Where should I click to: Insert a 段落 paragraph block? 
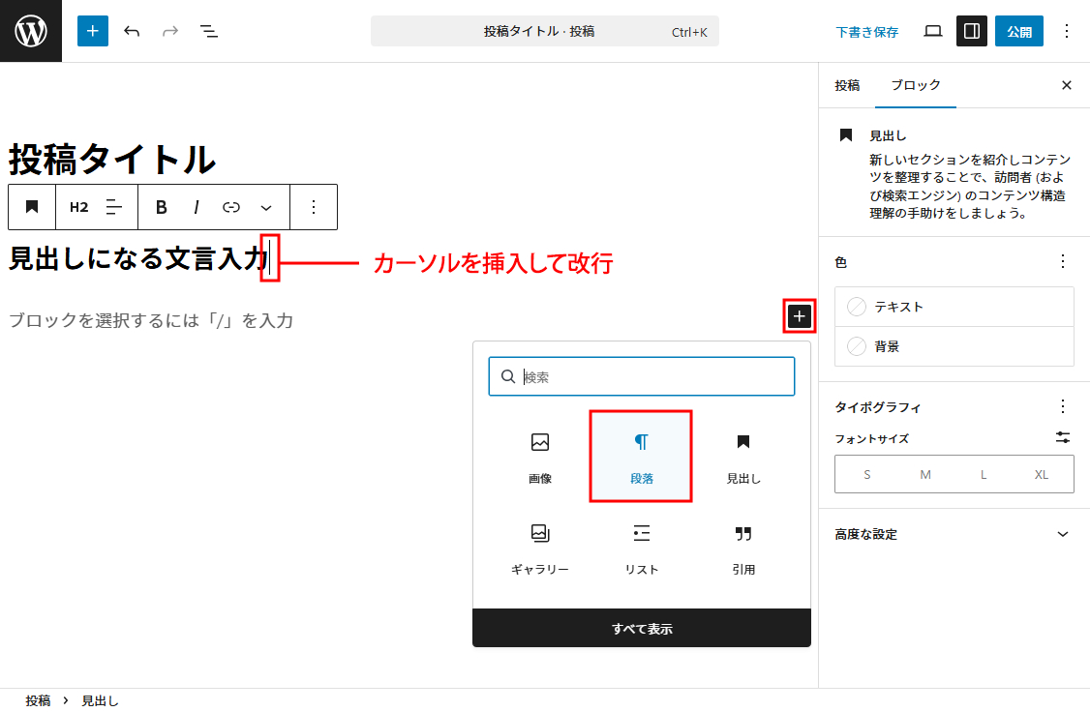(641, 457)
